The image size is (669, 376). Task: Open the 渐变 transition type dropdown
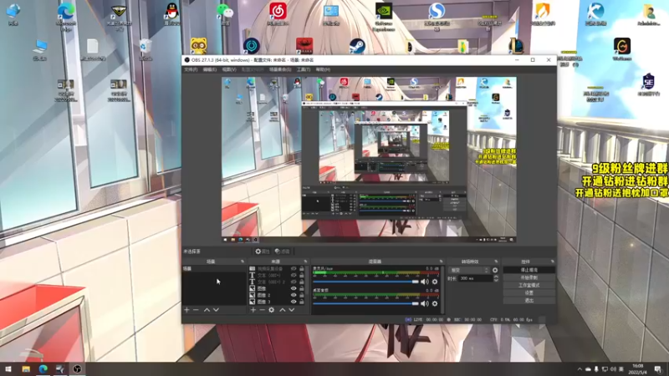coord(469,270)
